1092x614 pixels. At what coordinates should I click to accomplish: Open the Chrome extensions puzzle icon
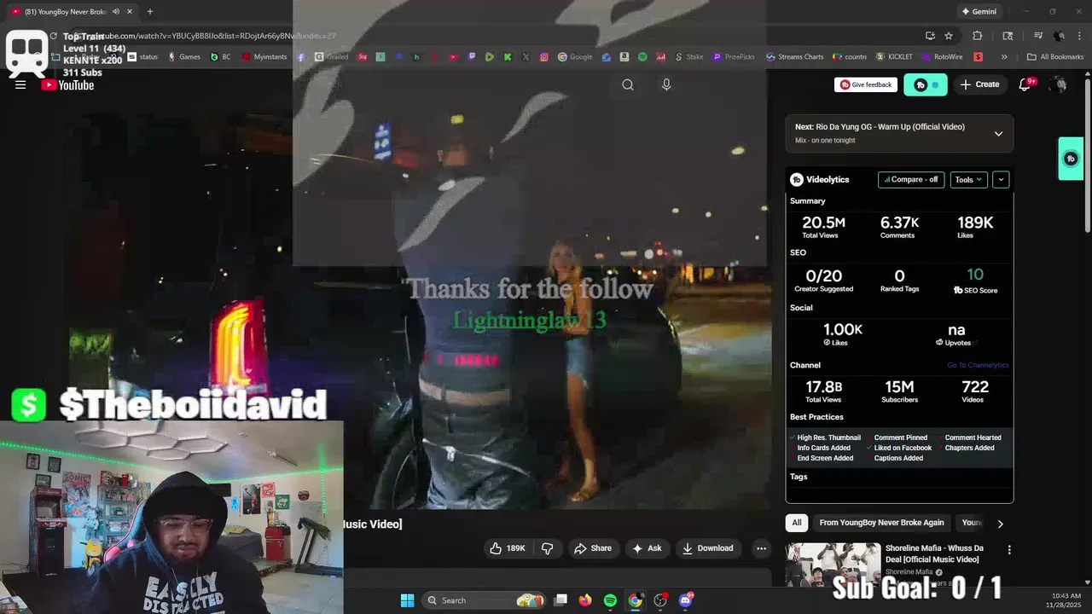coord(978,36)
